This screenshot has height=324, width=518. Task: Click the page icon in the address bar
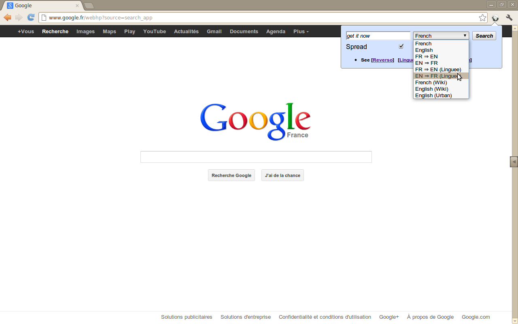[44, 17]
